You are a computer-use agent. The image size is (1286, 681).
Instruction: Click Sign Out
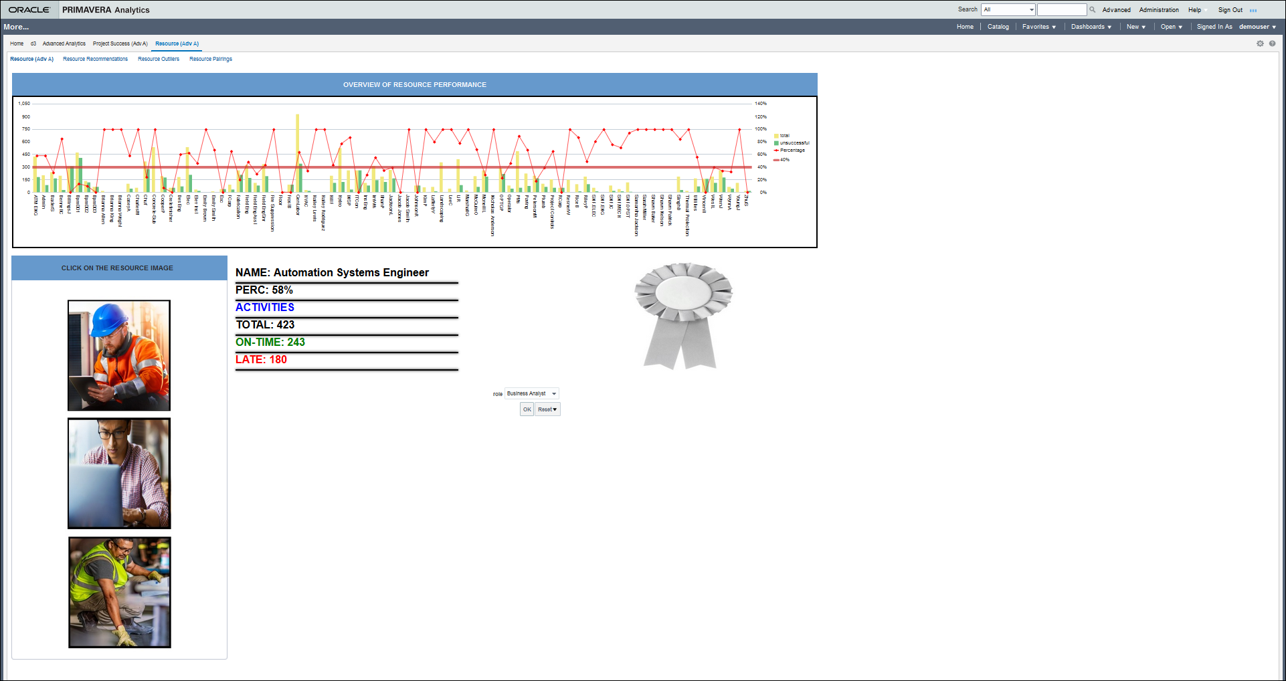(1230, 10)
